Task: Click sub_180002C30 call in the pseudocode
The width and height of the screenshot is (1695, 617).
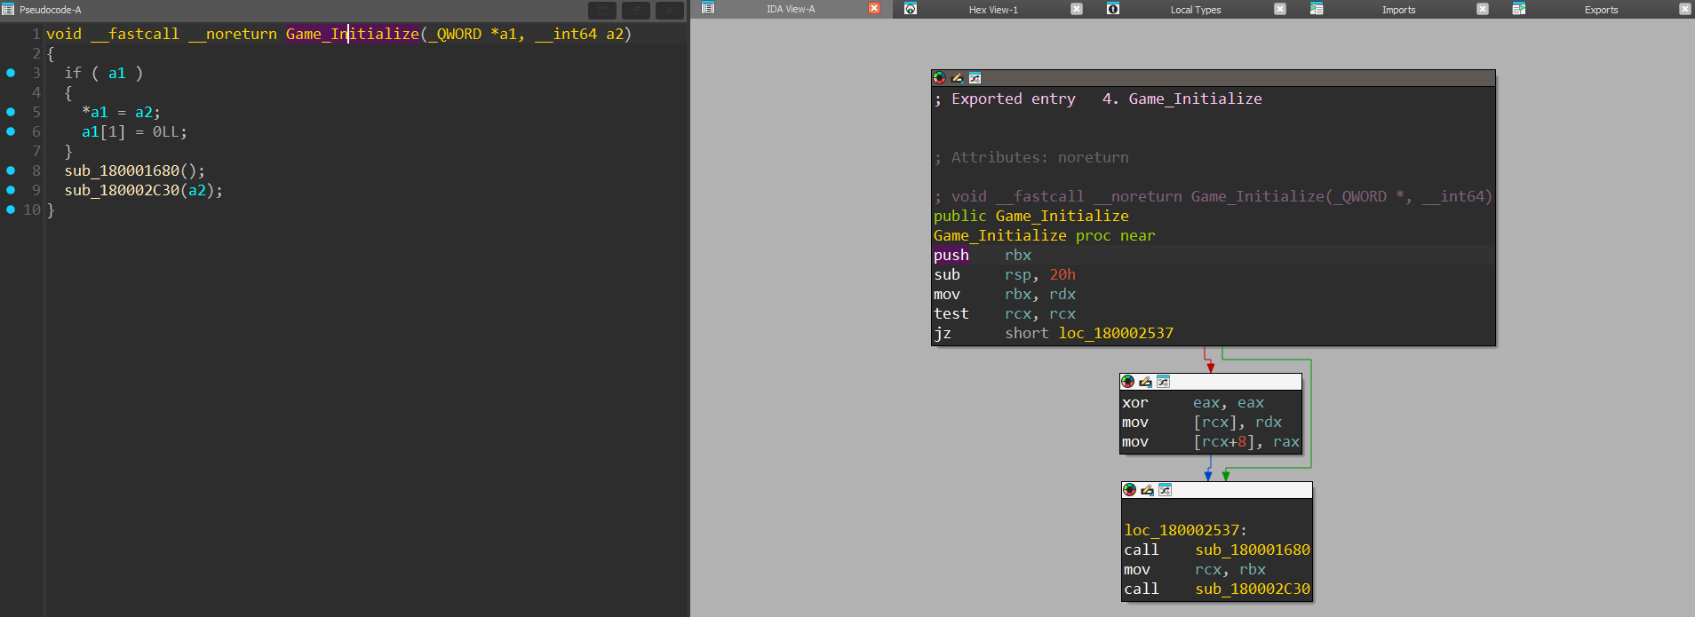Action: (x=122, y=190)
